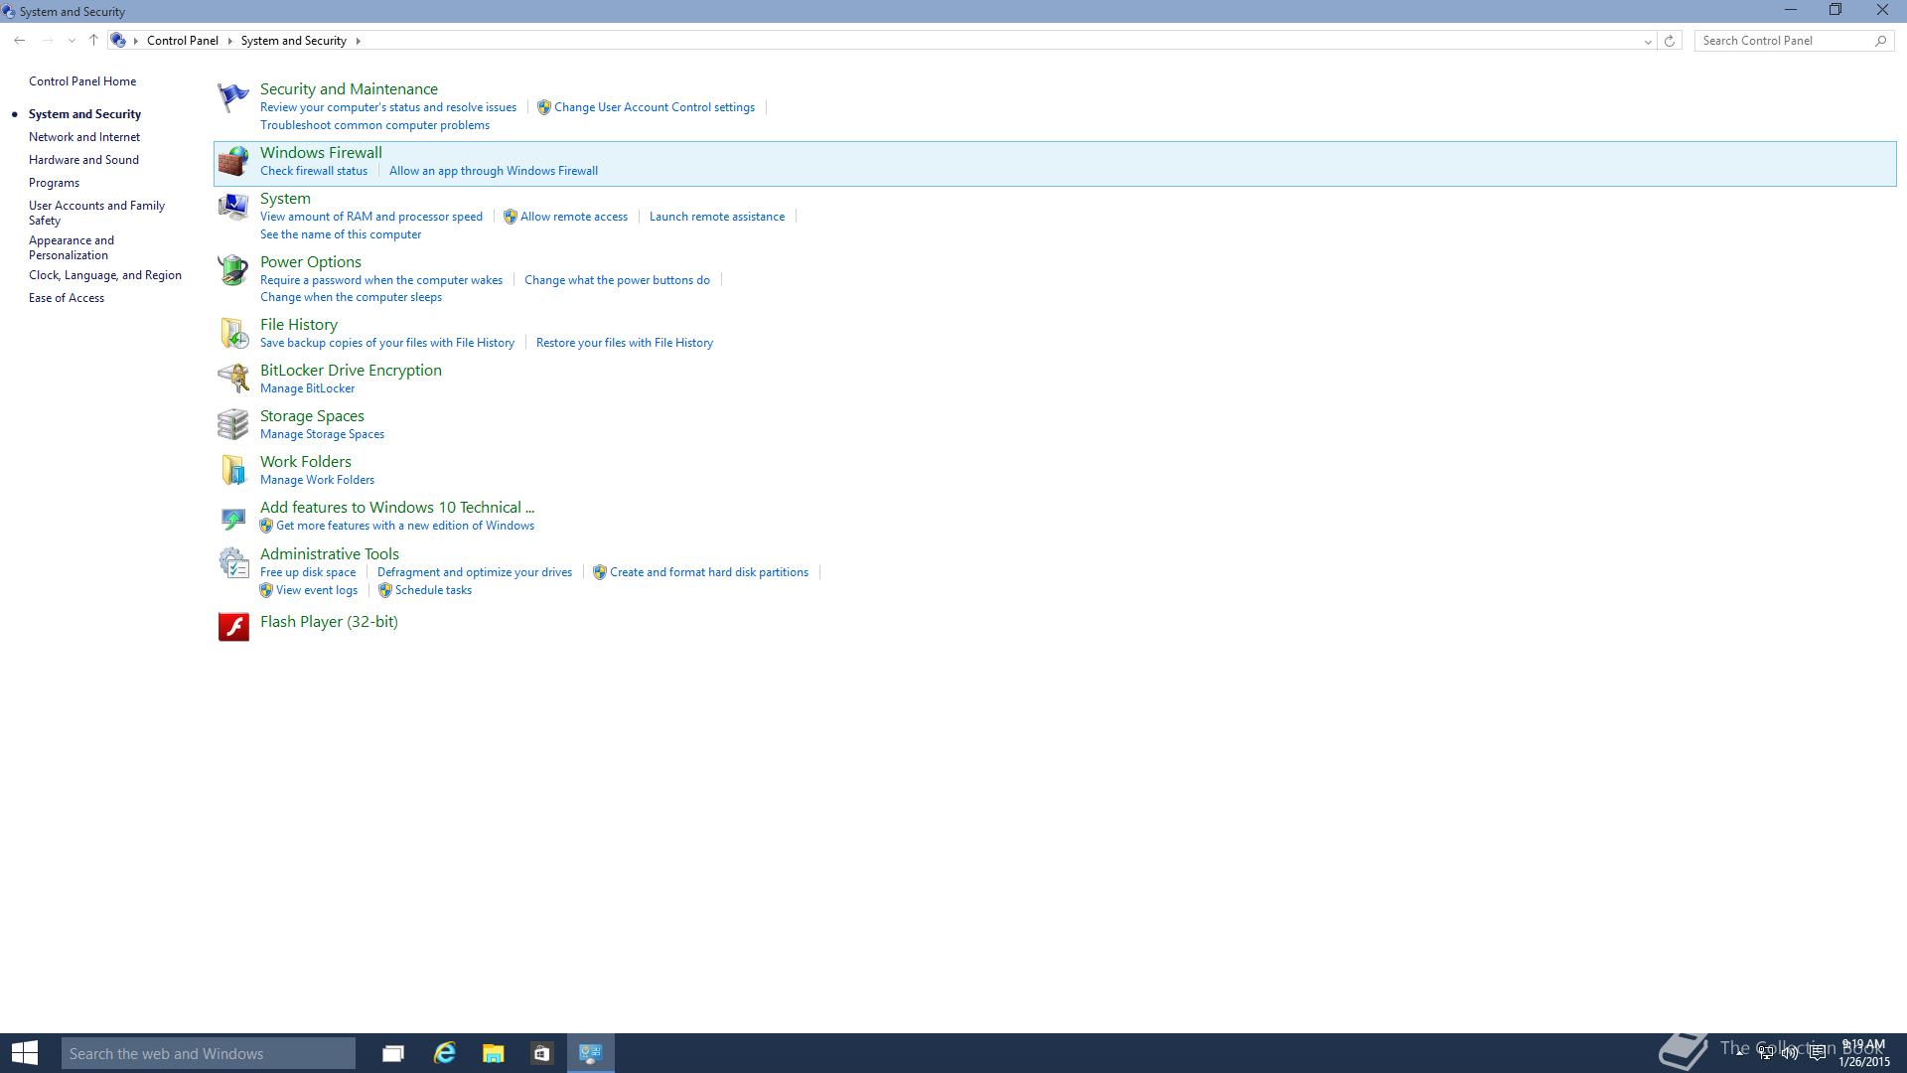
Task: Launch Internet Explorer from taskbar
Action: [x=444, y=1053]
